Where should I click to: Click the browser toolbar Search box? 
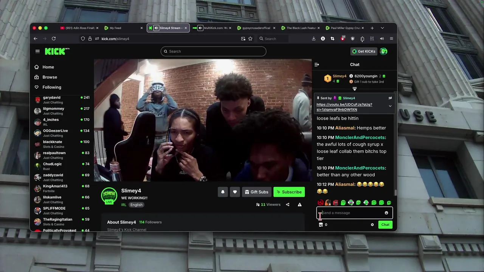point(273,39)
